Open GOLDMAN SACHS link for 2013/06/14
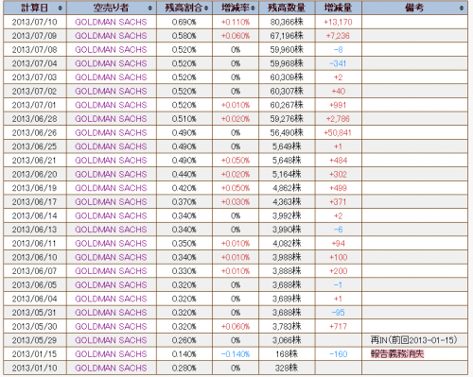The height and width of the screenshot is (377, 473). coord(111,215)
